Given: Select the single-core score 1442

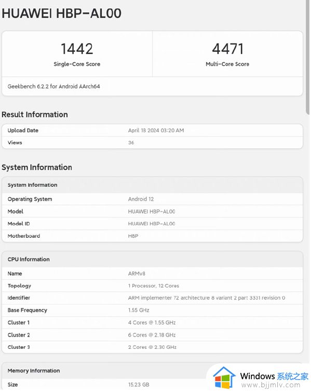Looking at the screenshot, I should [77, 49].
